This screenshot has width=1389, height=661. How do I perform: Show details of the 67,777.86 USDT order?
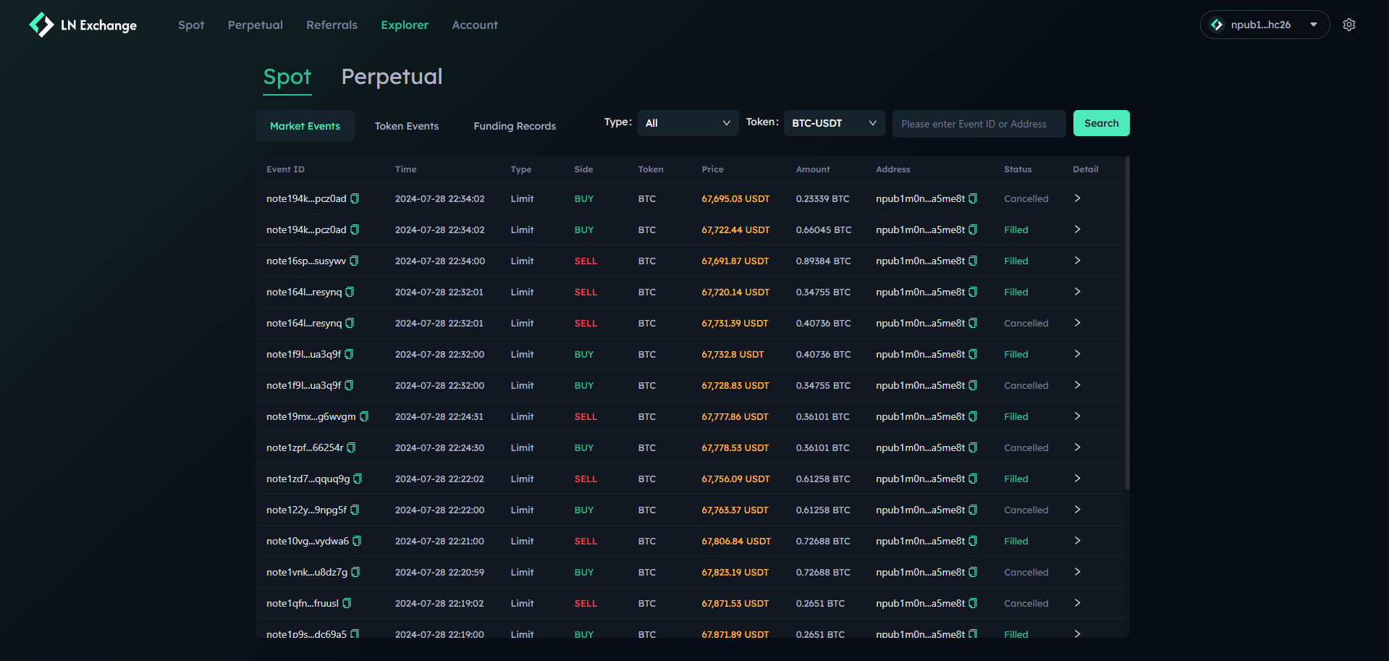click(1077, 416)
